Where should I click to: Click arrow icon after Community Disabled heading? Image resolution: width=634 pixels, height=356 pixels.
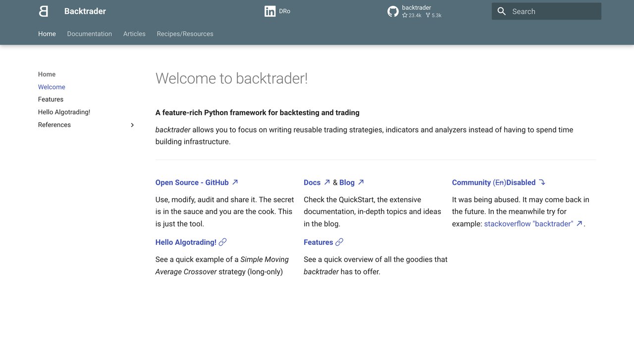coord(542,182)
